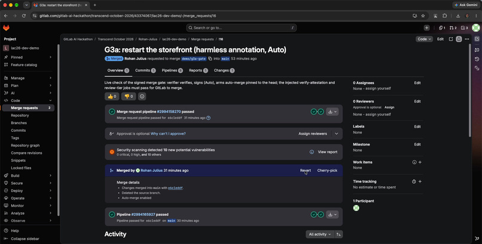Click the security scanning info icon
The image size is (482, 244).
coord(312,152)
